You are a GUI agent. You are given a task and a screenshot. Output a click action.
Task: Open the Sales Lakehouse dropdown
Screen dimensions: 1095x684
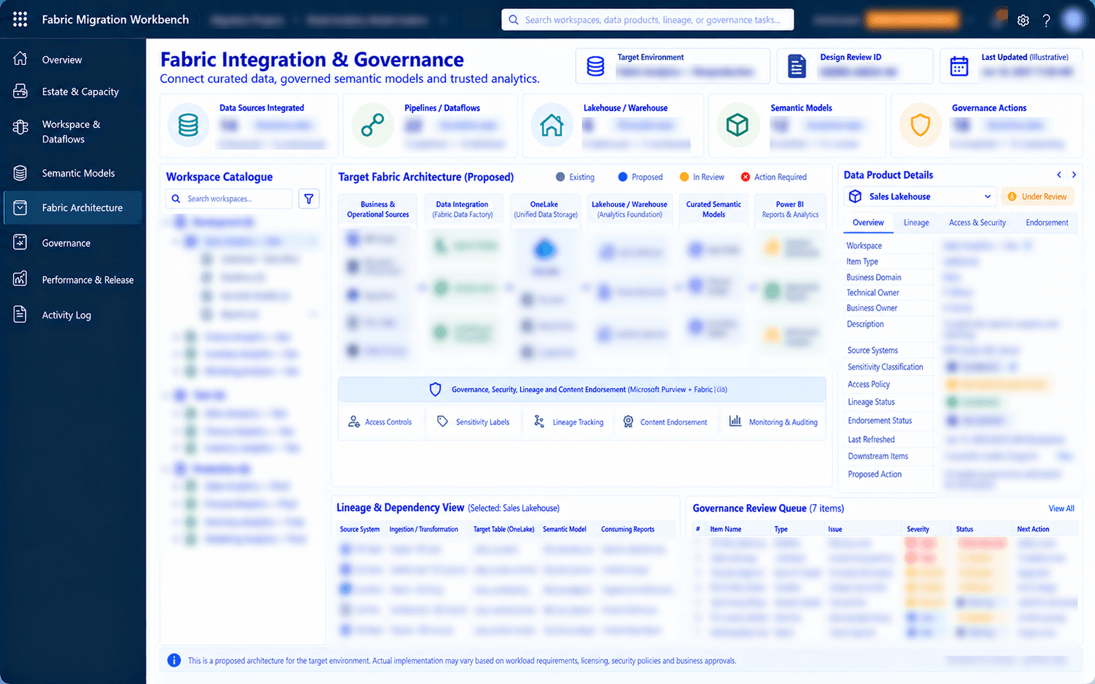(920, 197)
